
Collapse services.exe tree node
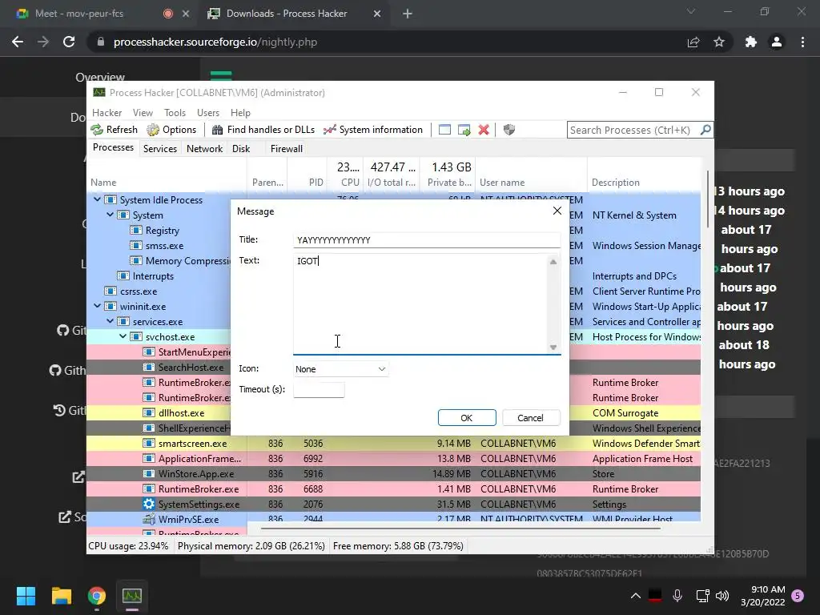click(x=110, y=321)
